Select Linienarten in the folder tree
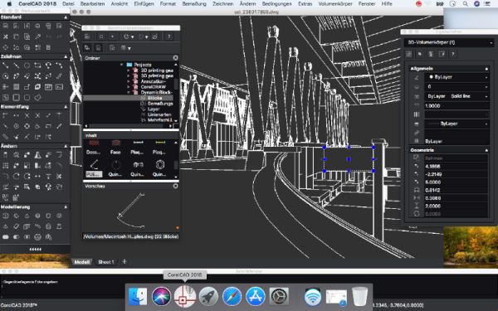This screenshot has width=498, height=311. 159,114
